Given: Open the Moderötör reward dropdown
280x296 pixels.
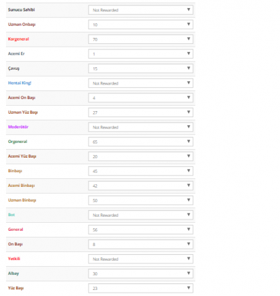Looking at the screenshot, I should 140,127.
